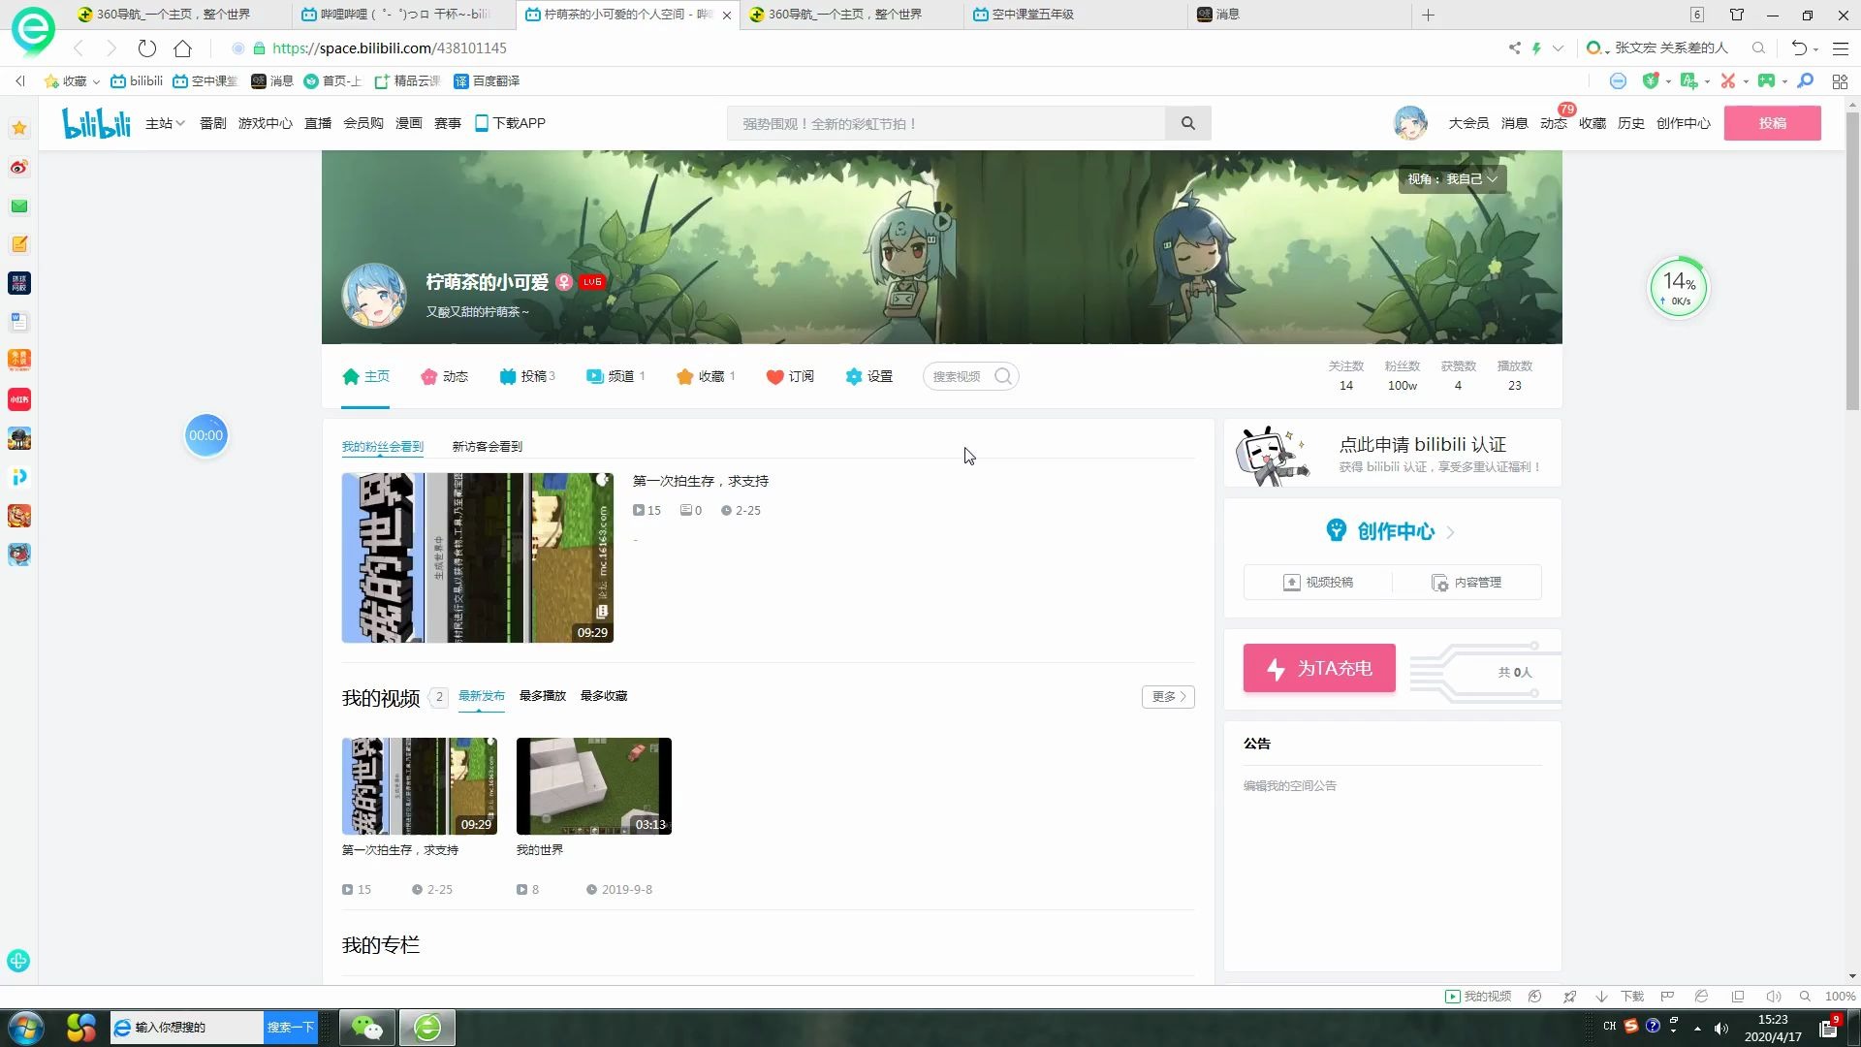This screenshot has height=1047, width=1861.
Task: Sort videos by 最多收藏
Action: [x=603, y=695]
